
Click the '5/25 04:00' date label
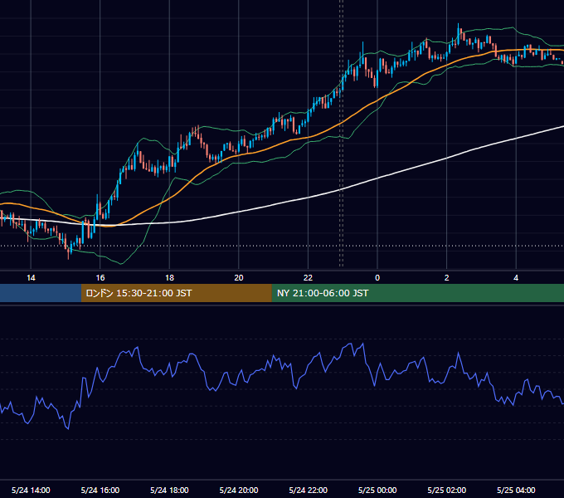[x=516, y=490]
